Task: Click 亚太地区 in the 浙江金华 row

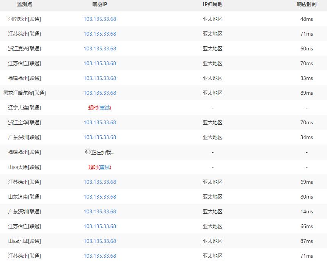Action: (212, 122)
